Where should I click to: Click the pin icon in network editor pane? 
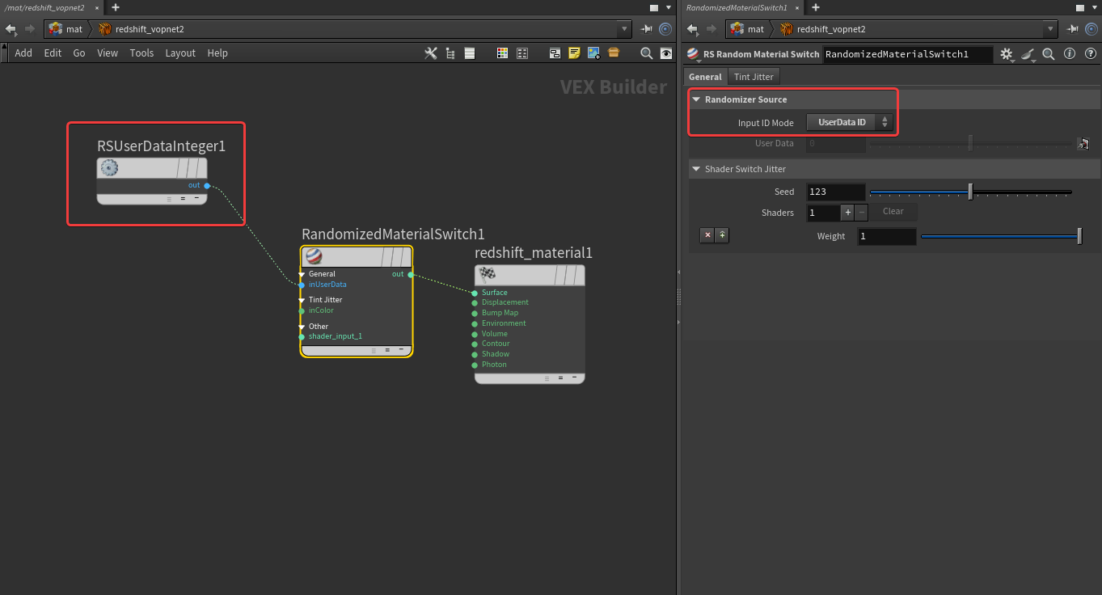click(647, 29)
